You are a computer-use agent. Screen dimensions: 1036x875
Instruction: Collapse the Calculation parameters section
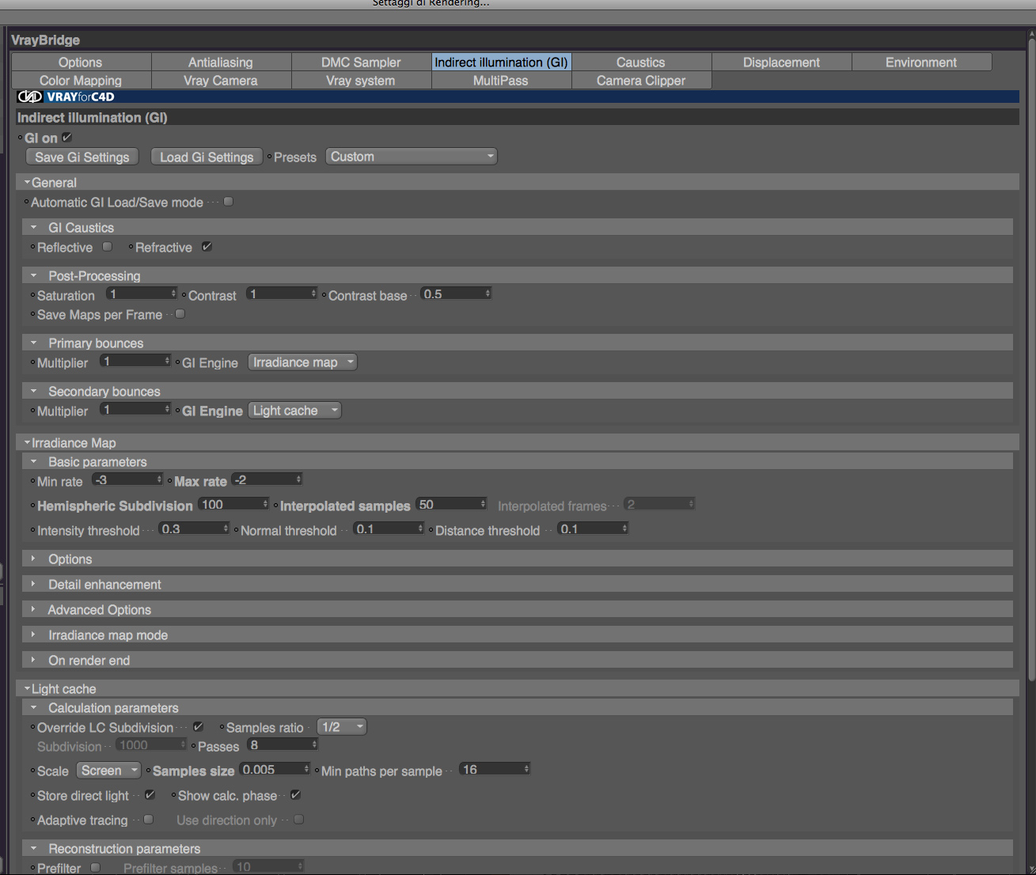33,707
